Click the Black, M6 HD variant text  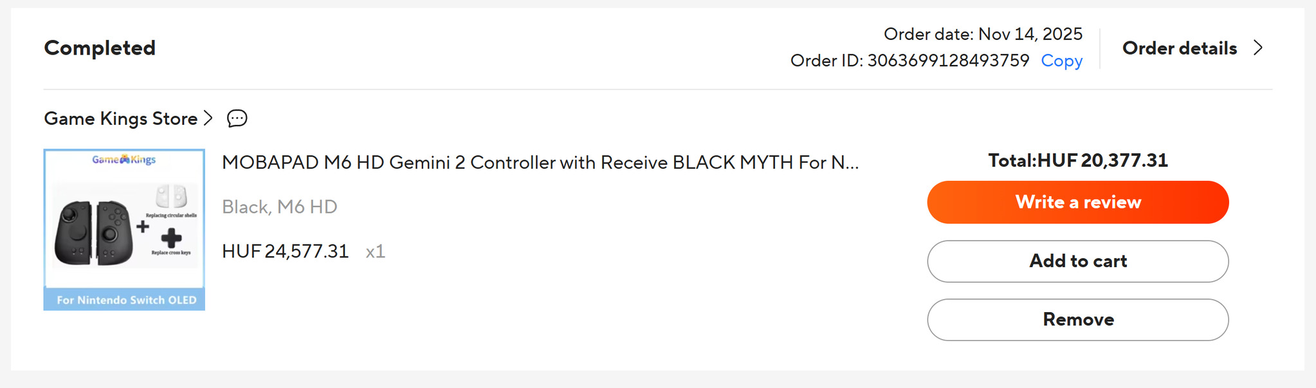(279, 207)
